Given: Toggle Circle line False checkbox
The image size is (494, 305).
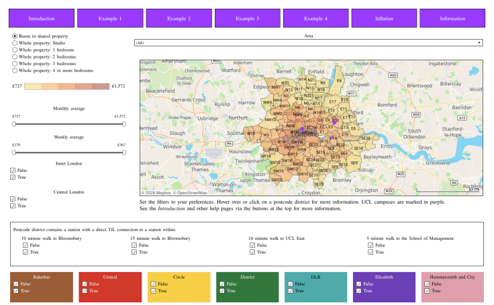Looking at the screenshot, I should tap(154, 284).
